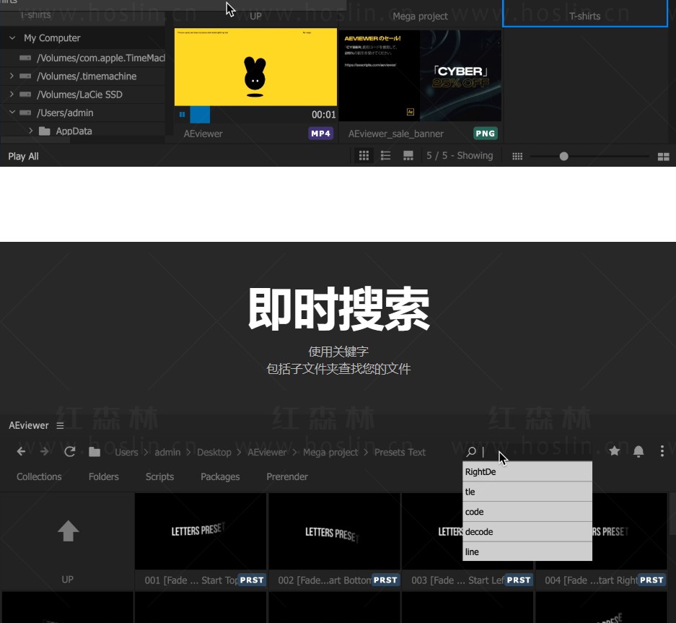Switch to list view layout
Screen dimensions: 676x623
pyautogui.click(x=386, y=156)
